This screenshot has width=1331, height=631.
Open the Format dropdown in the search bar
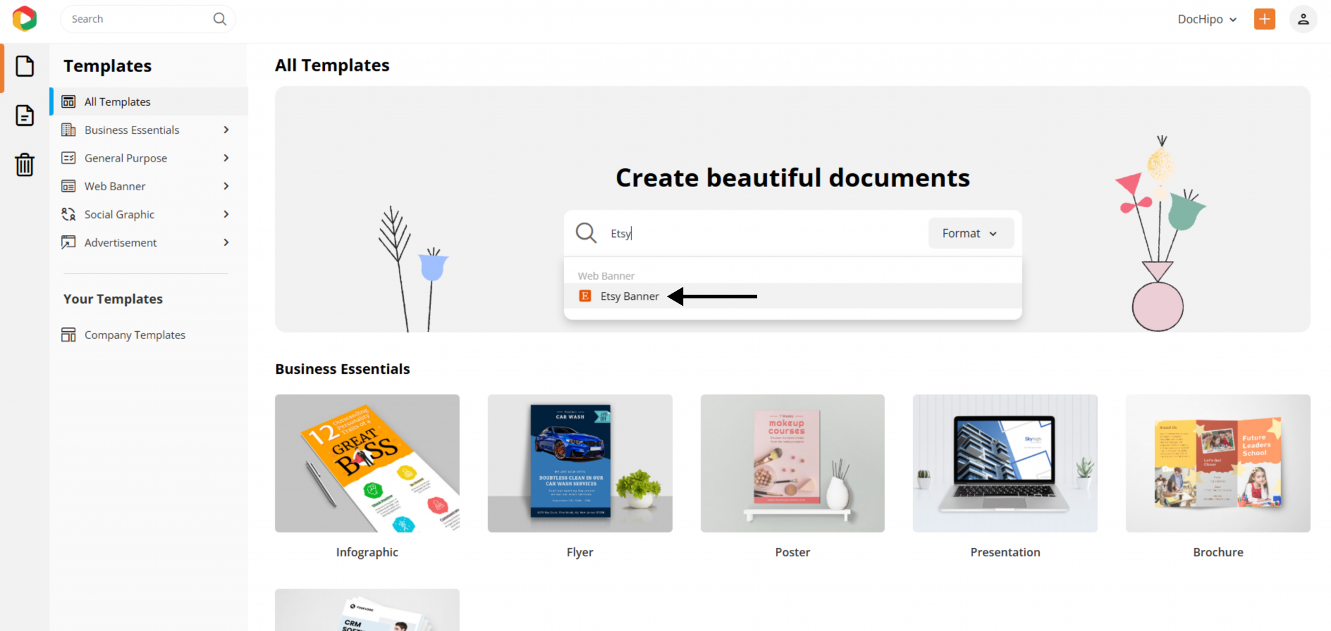click(969, 232)
